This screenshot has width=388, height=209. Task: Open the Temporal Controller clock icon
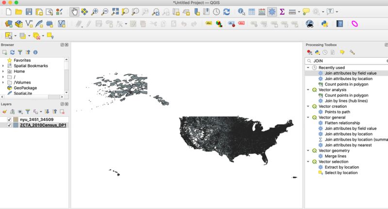216,12
